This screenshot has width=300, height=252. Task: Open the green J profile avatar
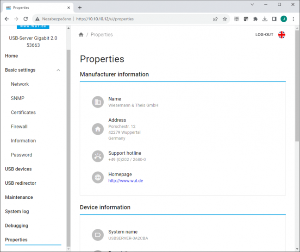(x=284, y=19)
